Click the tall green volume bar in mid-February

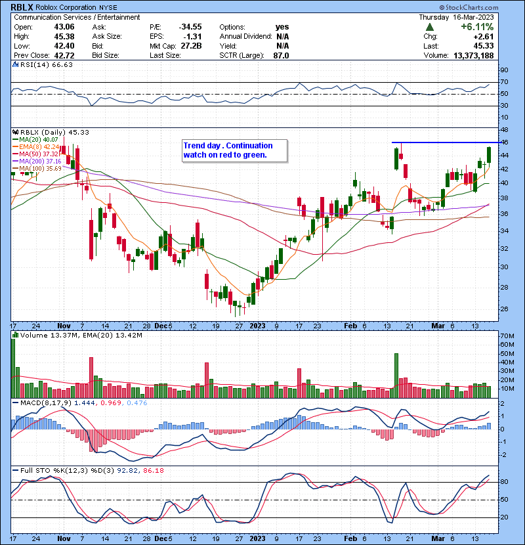point(396,376)
